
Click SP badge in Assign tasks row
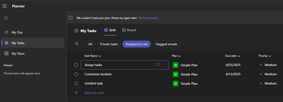point(175,65)
